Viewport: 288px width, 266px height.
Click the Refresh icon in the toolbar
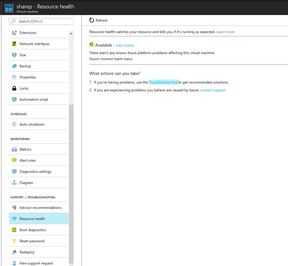(x=92, y=20)
